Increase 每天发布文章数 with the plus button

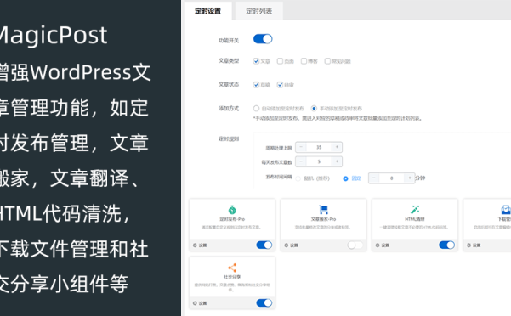click(337, 161)
